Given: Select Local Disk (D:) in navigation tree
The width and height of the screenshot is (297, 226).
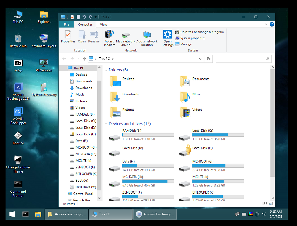Looking at the screenshot, I should 86,128.
